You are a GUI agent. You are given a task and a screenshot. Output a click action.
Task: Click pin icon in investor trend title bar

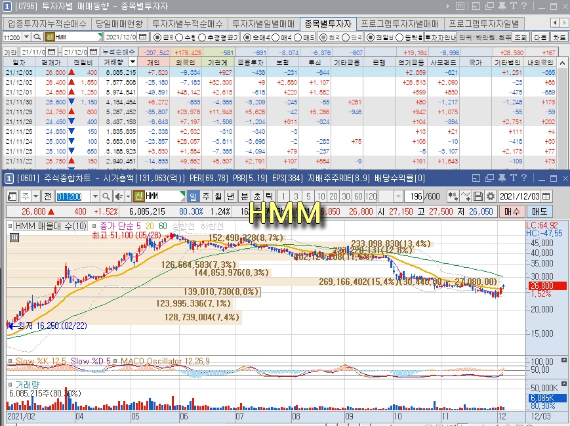[x=502, y=6]
